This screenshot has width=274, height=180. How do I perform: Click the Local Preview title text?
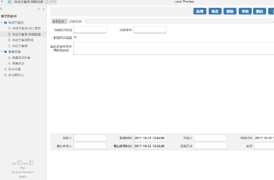(x=184, y=2)
